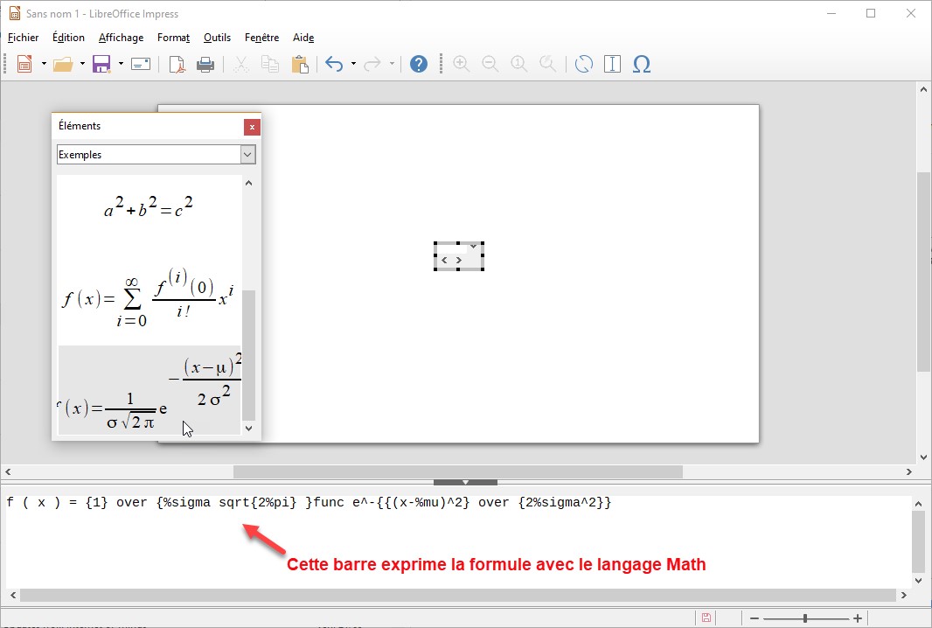Close the Éléments panel
Screen dimensions: 932x628
pos(252,127)
